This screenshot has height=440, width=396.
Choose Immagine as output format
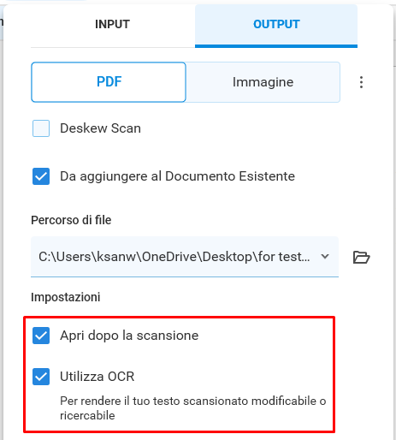pyautogui.click(x=263, y=82)
